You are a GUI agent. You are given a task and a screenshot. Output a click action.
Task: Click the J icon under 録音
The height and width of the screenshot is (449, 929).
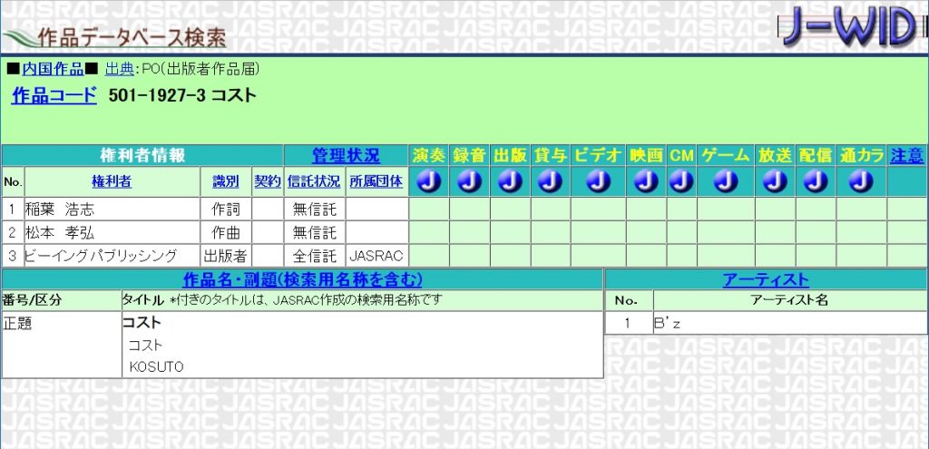point(470,181)
